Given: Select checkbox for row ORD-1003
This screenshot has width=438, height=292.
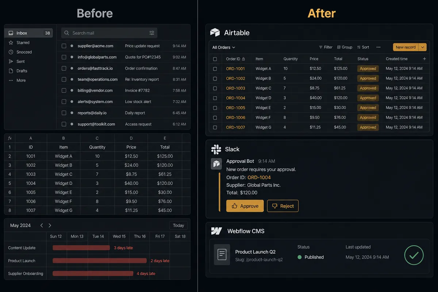Looking at the screenshot, I should [215, 88].
